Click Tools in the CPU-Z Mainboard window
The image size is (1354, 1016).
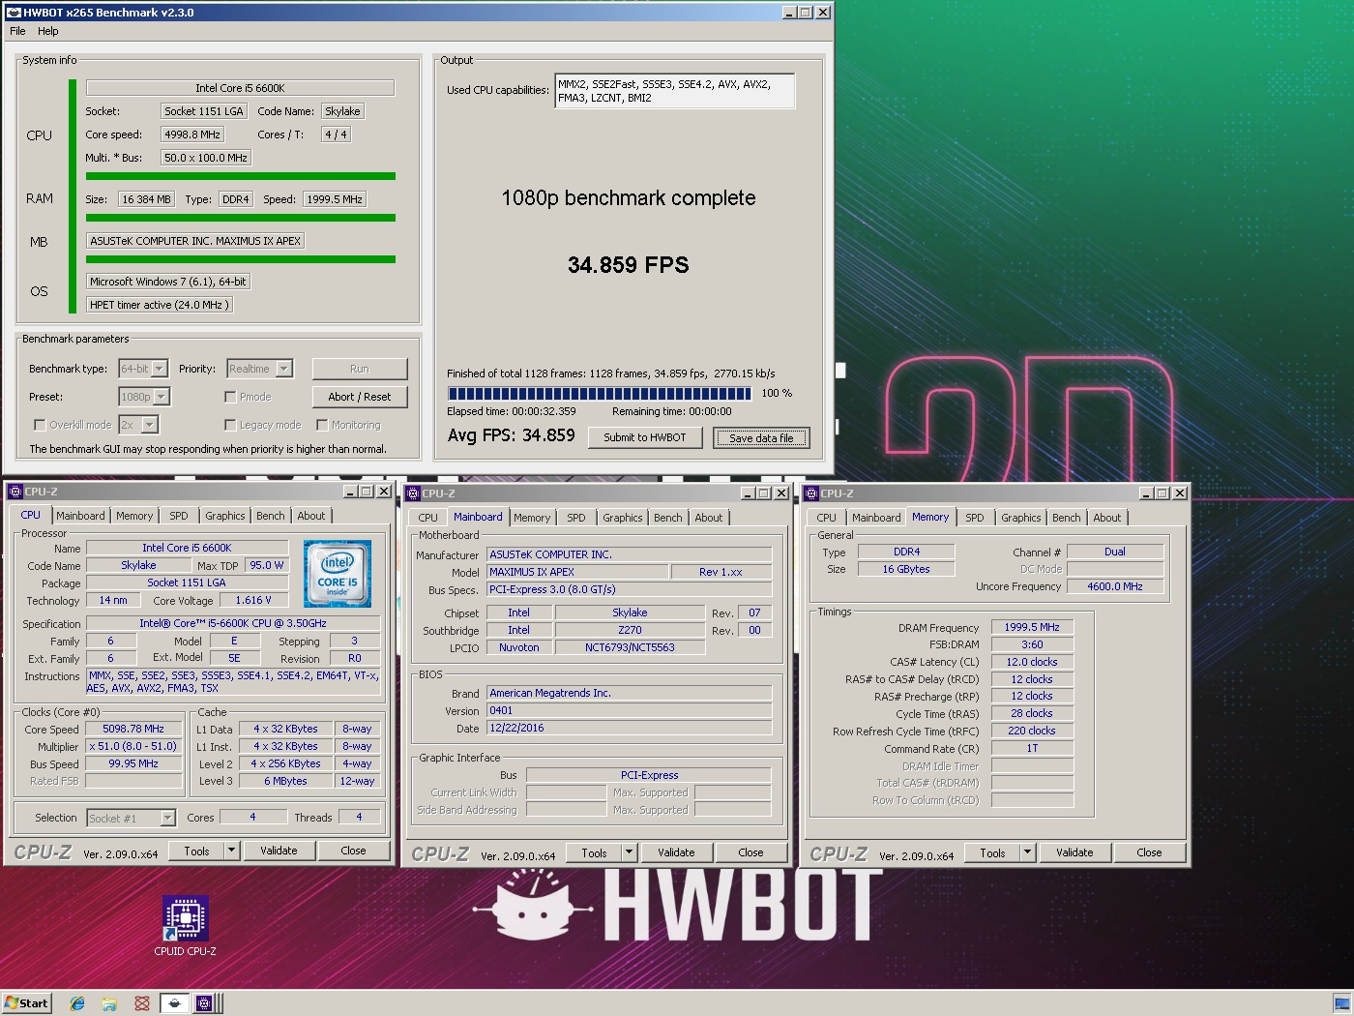coord(594,852)
